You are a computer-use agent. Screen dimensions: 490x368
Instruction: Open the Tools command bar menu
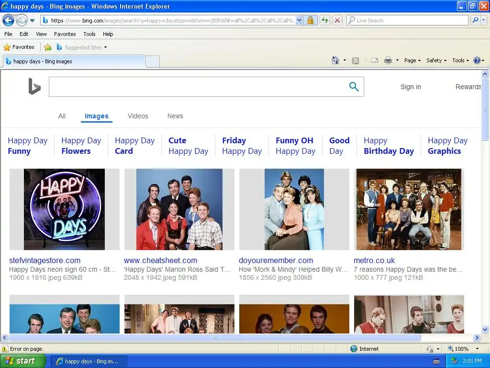460,61
